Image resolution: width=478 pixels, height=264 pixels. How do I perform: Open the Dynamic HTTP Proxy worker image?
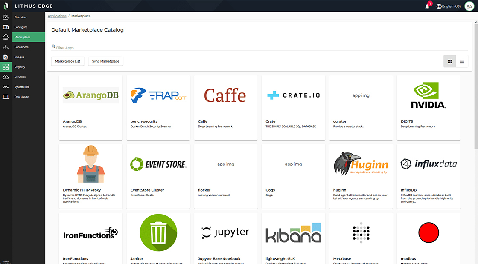point(90,164)
